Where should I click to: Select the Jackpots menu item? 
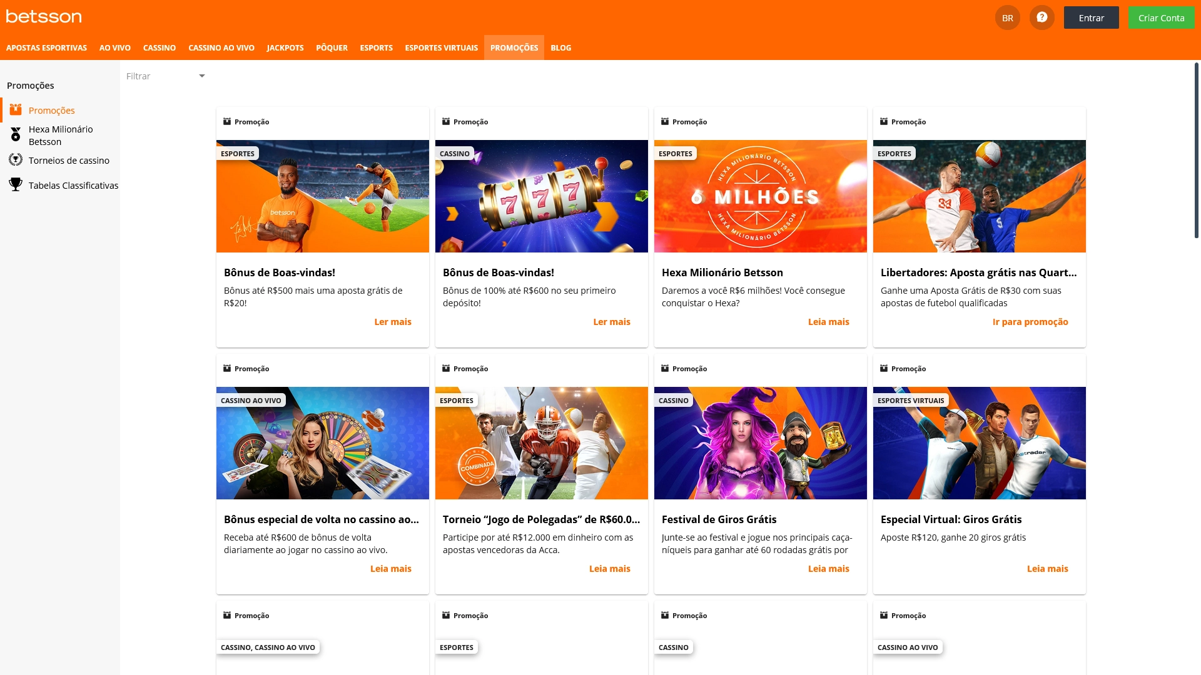[x=285, y=47]
